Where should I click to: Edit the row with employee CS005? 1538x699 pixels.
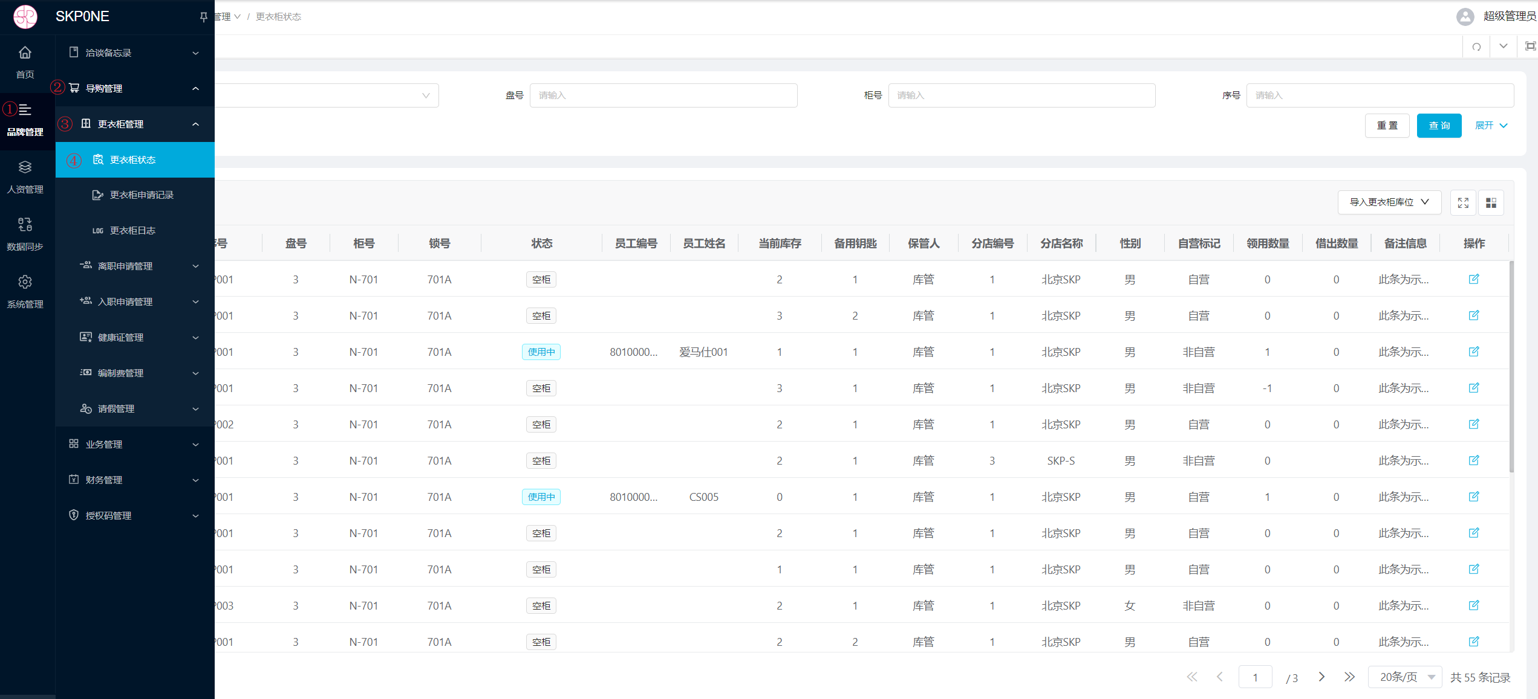click(x=1474, y=497)
